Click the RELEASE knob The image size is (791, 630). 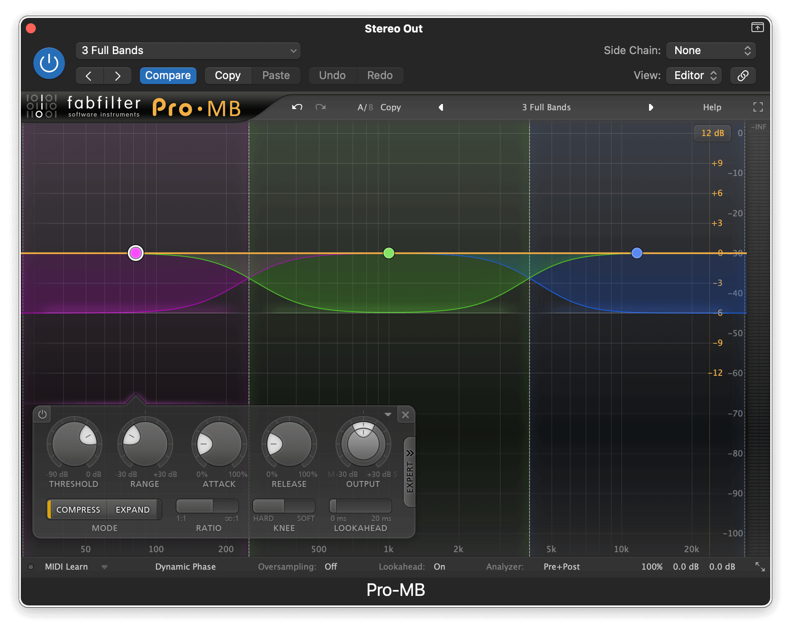pos(289,444)
